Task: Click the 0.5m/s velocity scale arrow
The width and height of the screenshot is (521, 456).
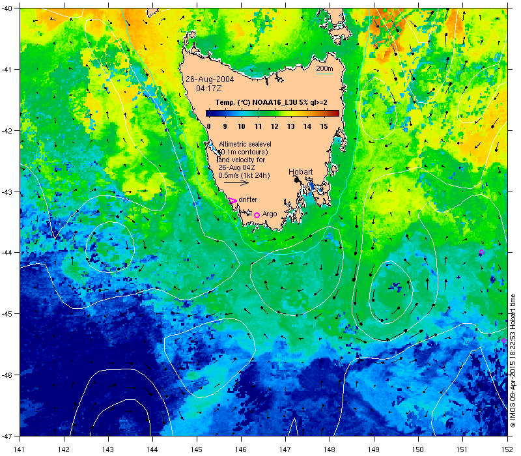Action: [x=236, y=182]
